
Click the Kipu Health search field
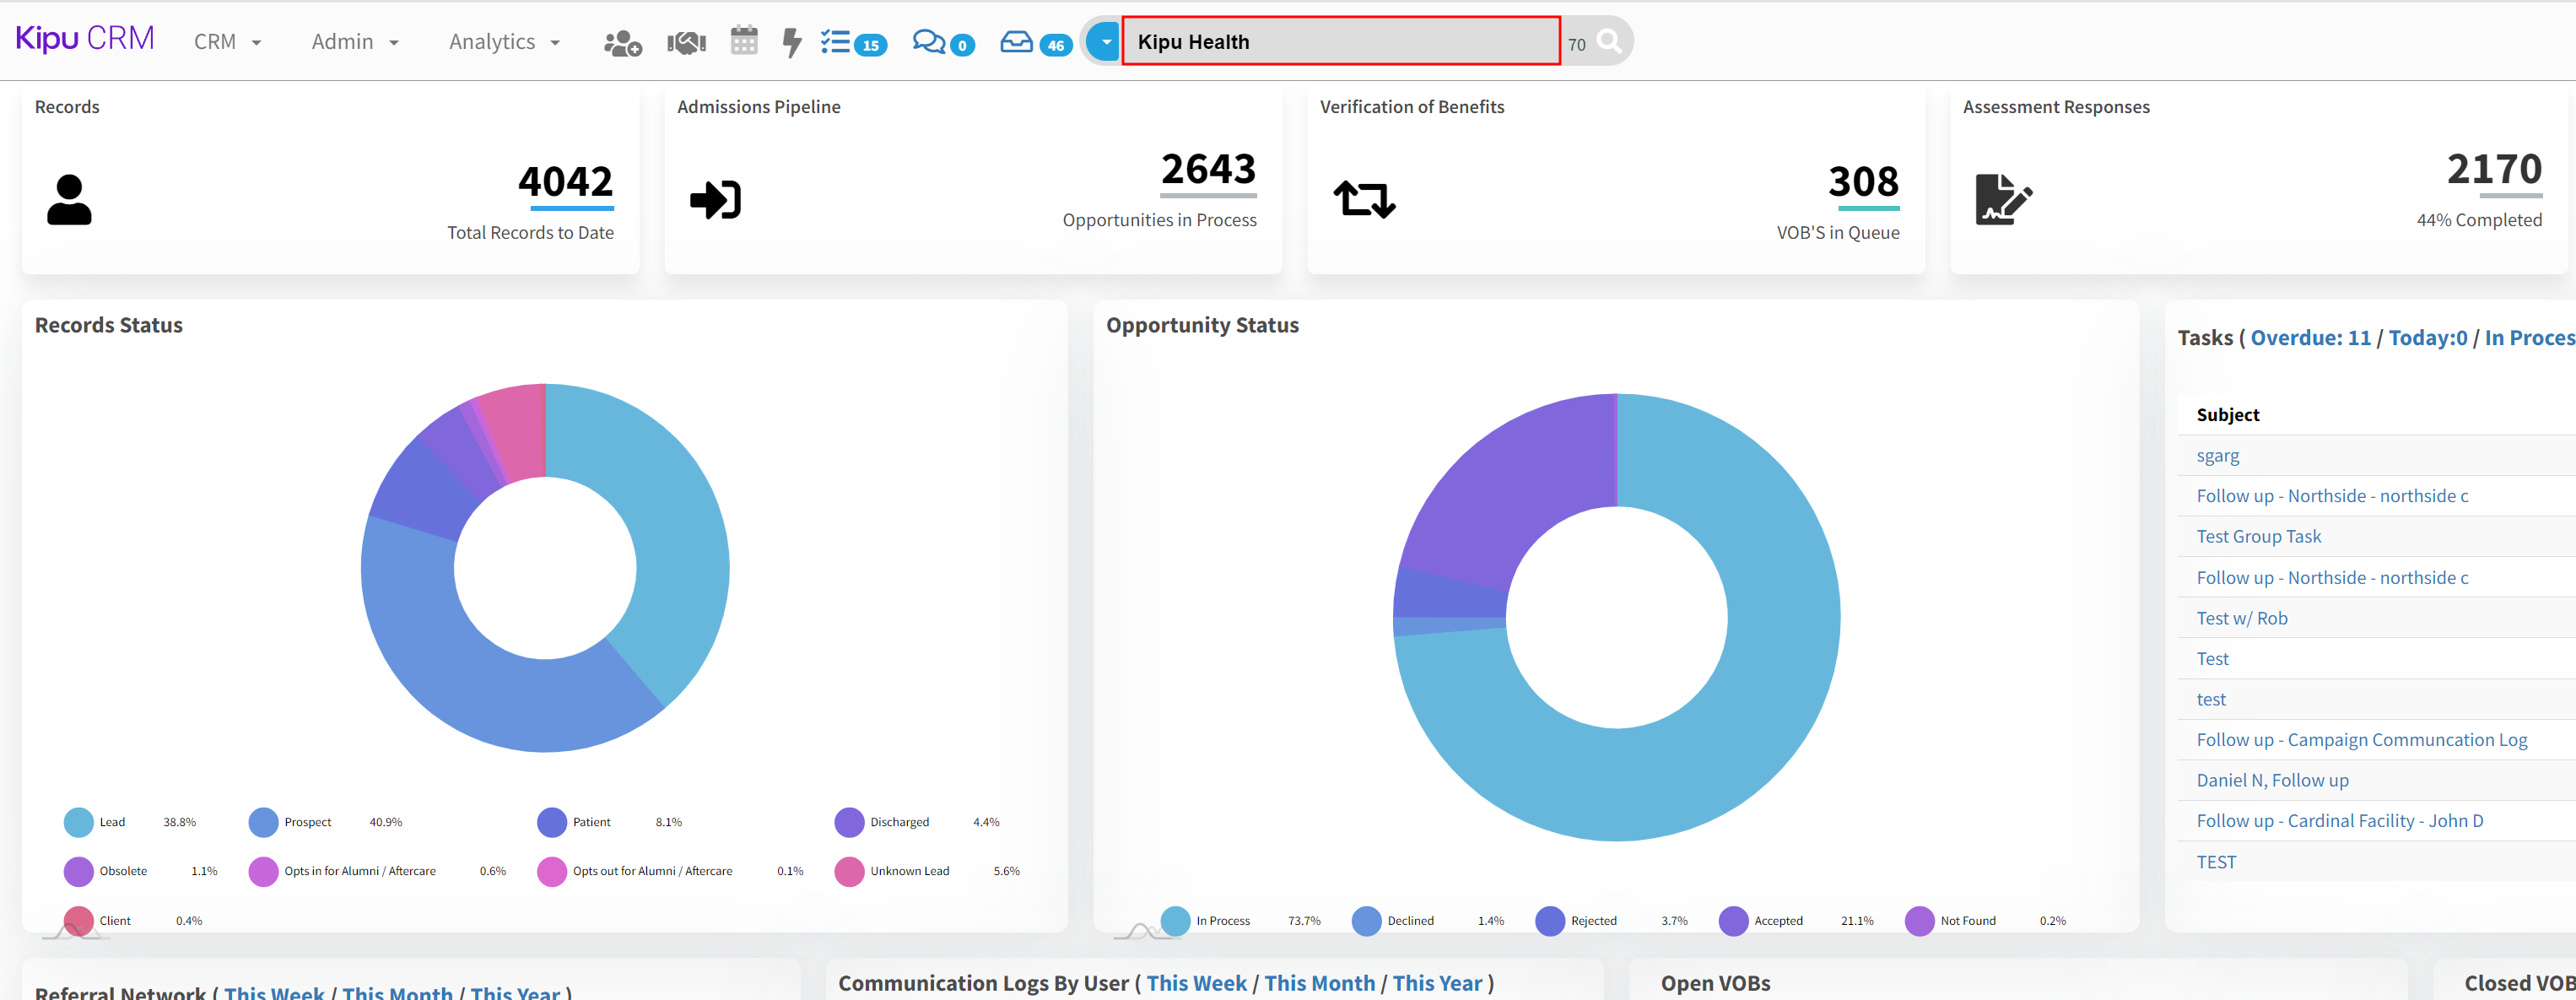tap(1340, 42)
